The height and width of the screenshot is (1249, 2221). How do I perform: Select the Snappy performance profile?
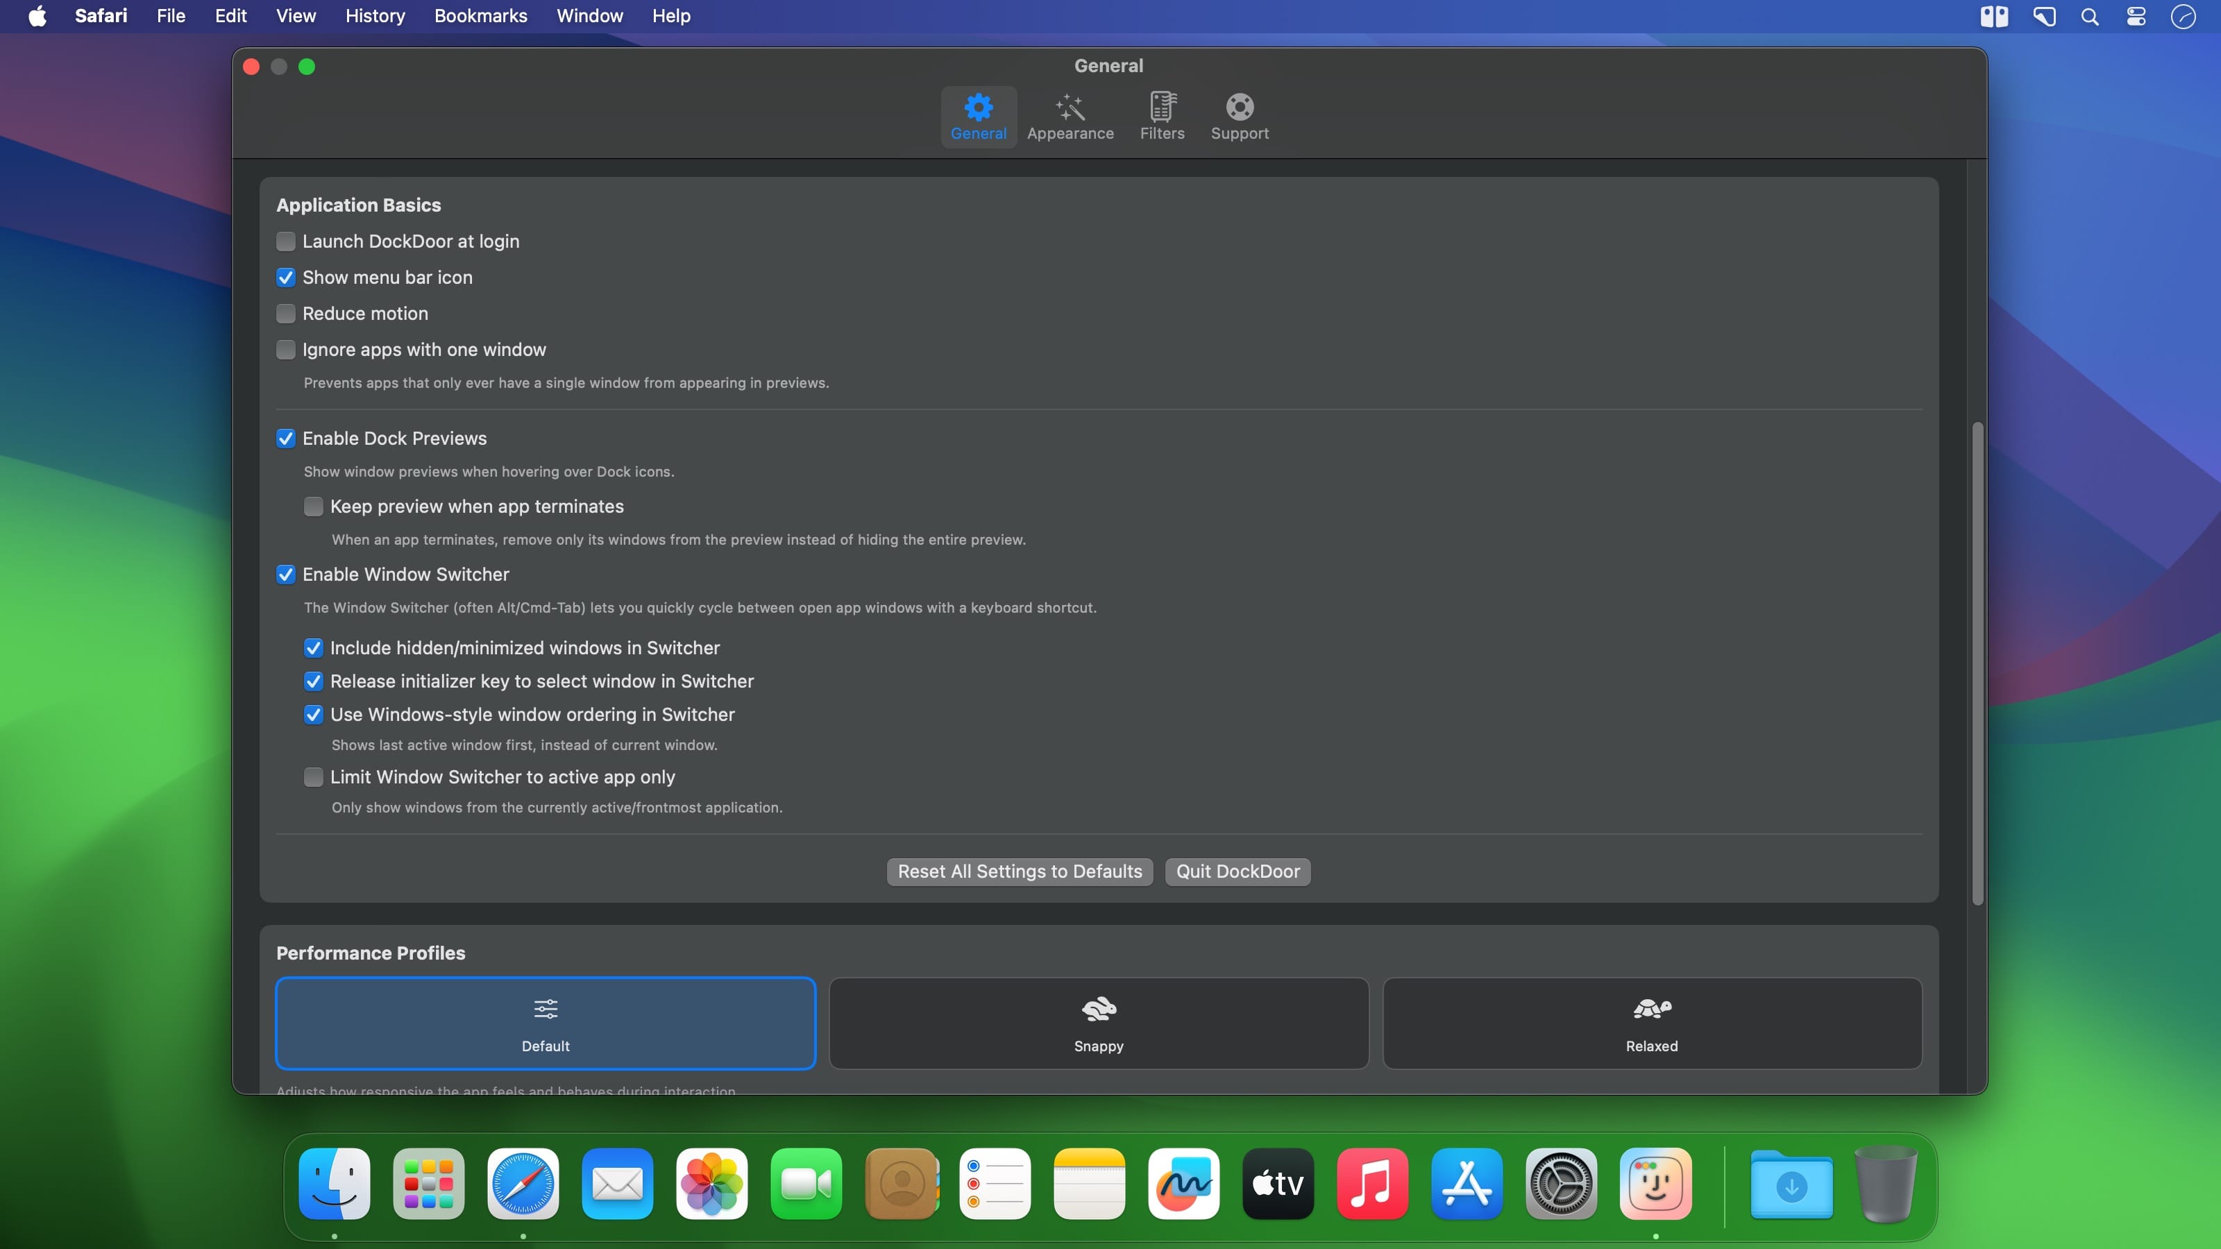(x=1099, y=1023)
